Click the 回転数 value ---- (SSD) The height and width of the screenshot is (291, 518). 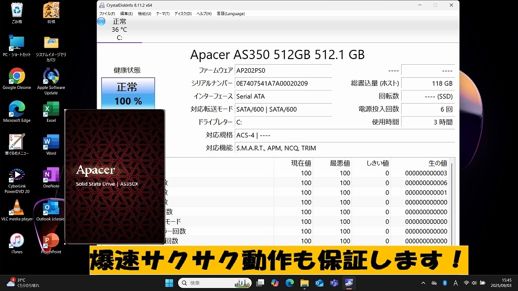(428, 96)
